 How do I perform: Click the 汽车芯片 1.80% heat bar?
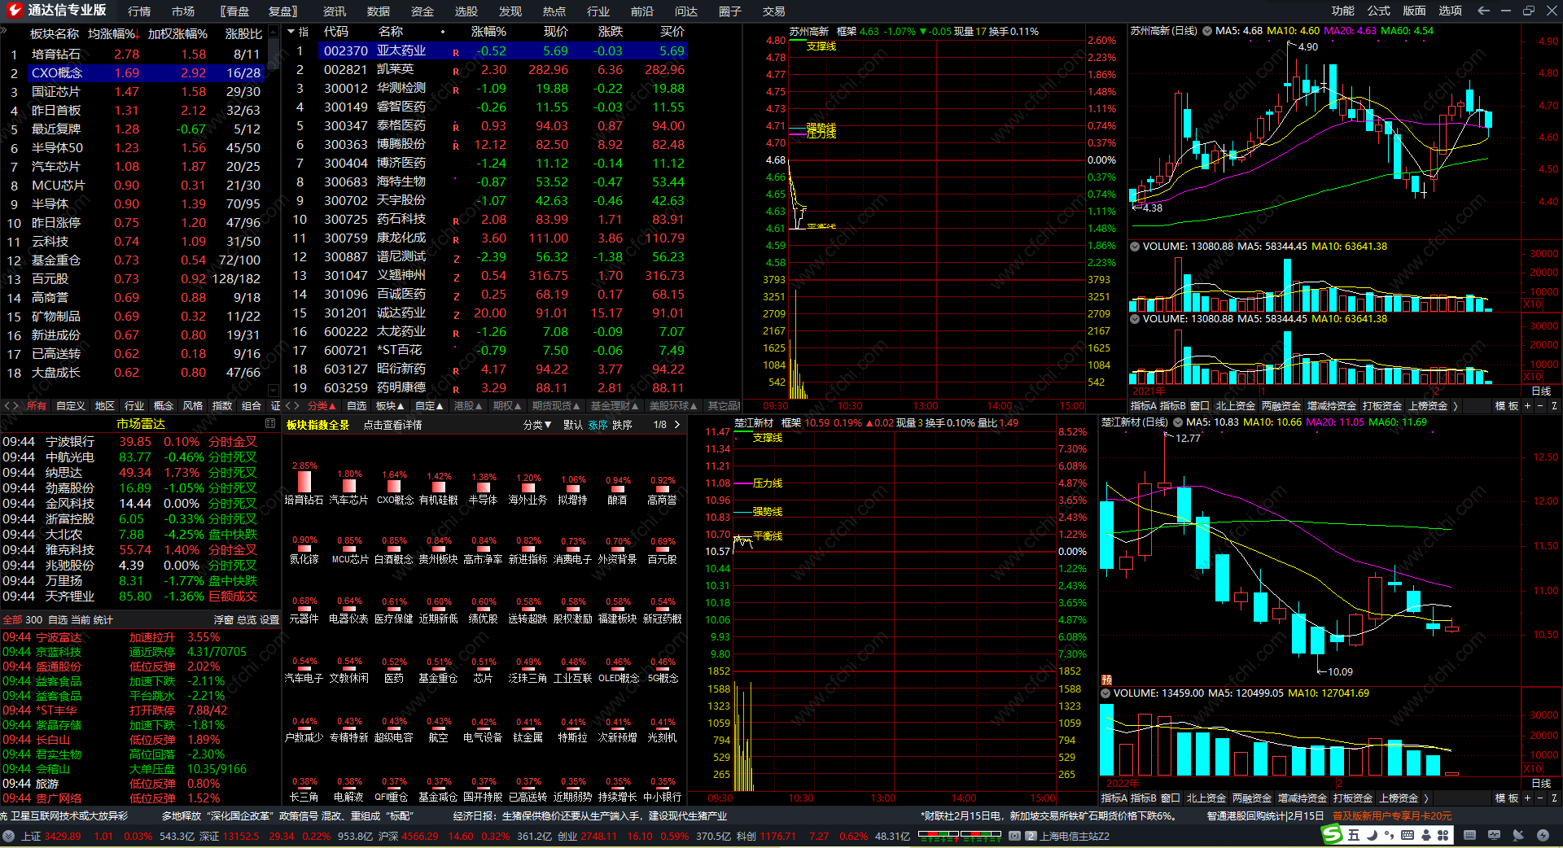tap(349, 486)
